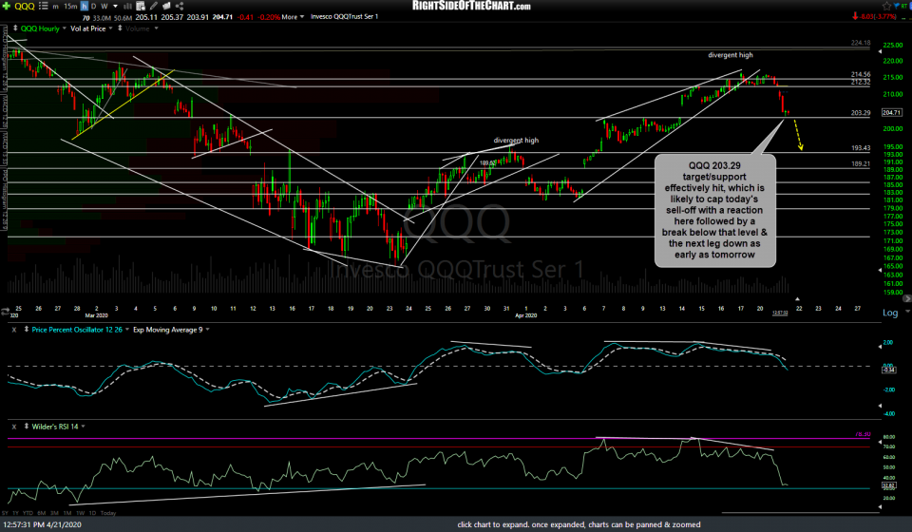Click reorder arrows beside Price Percent Oscillator
The height and width of the screenshot is (532, 912).
[27, 330]
